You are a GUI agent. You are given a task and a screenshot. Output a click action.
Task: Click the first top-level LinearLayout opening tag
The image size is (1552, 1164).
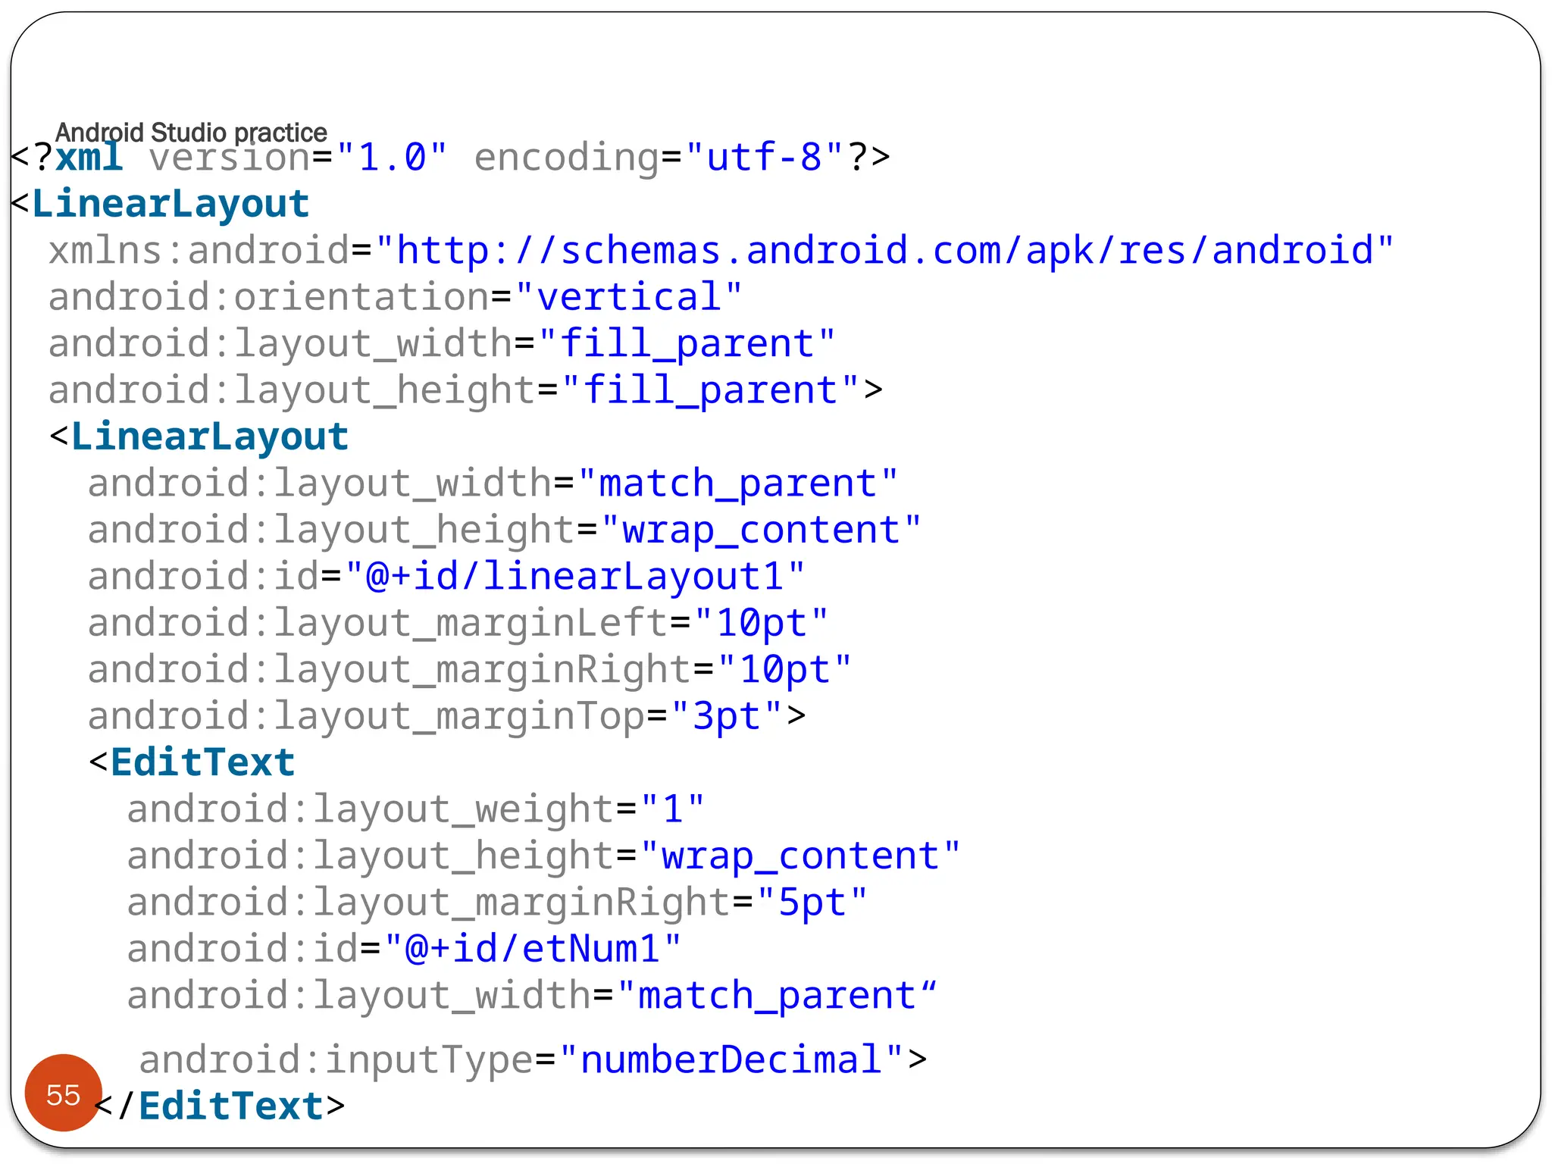(161, 204)
